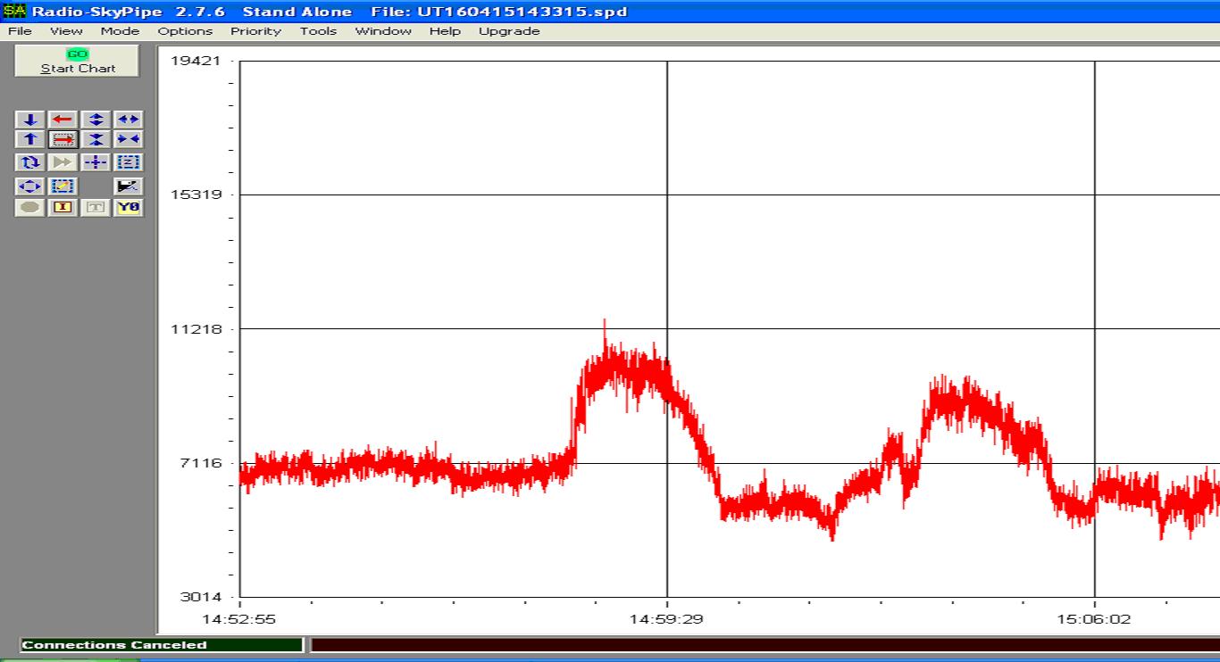1220x662 pixels.
Task: Open the Upgrade menu
Action: (x=509, y=31)
